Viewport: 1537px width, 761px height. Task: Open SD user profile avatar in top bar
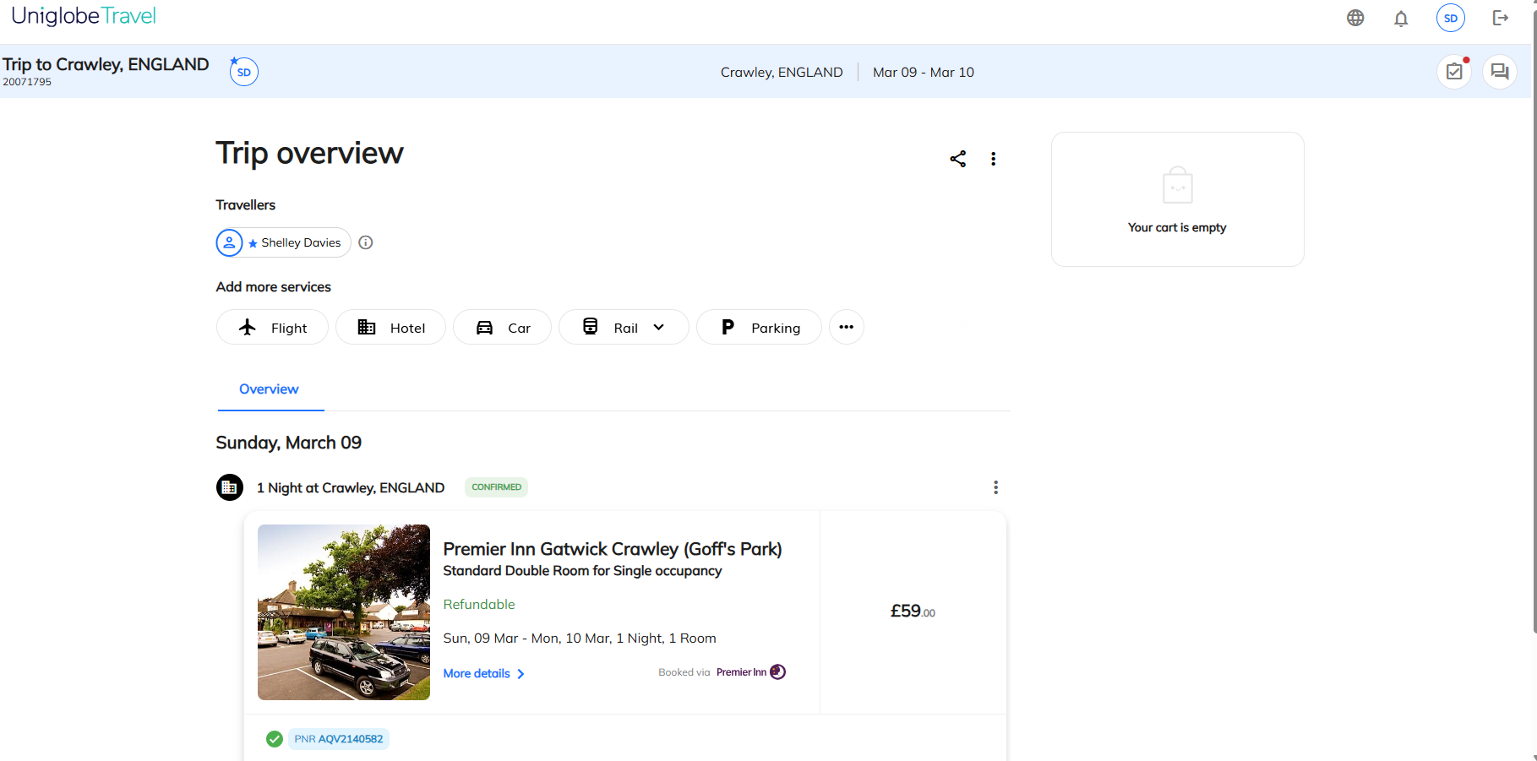pyautogui.click(x=1451, y=18)
